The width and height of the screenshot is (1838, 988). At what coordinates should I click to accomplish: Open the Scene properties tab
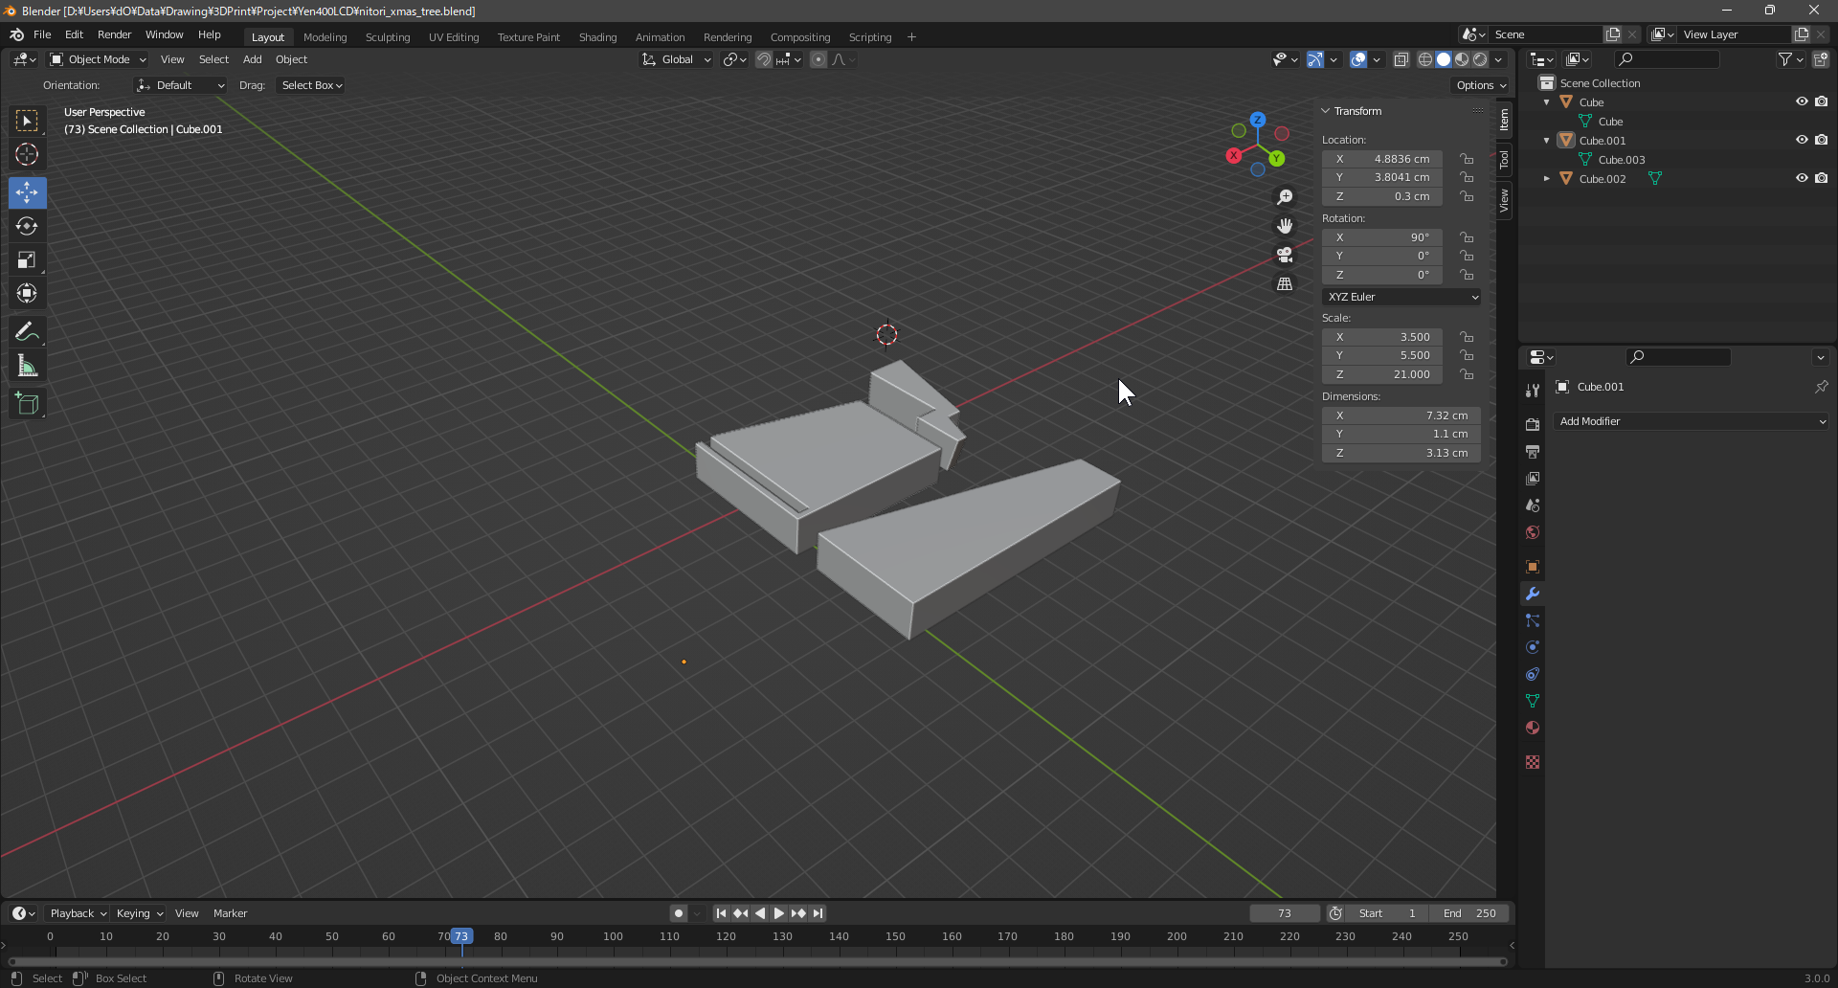point(1533,505)
